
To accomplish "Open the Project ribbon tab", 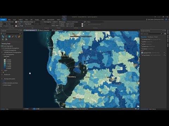I will [3, 20].
